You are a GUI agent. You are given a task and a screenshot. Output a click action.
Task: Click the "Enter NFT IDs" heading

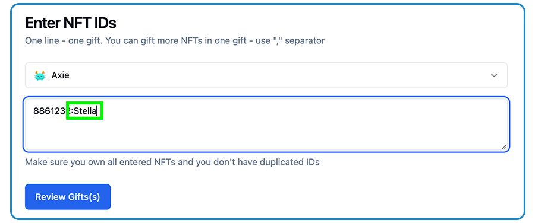[71, 23]
